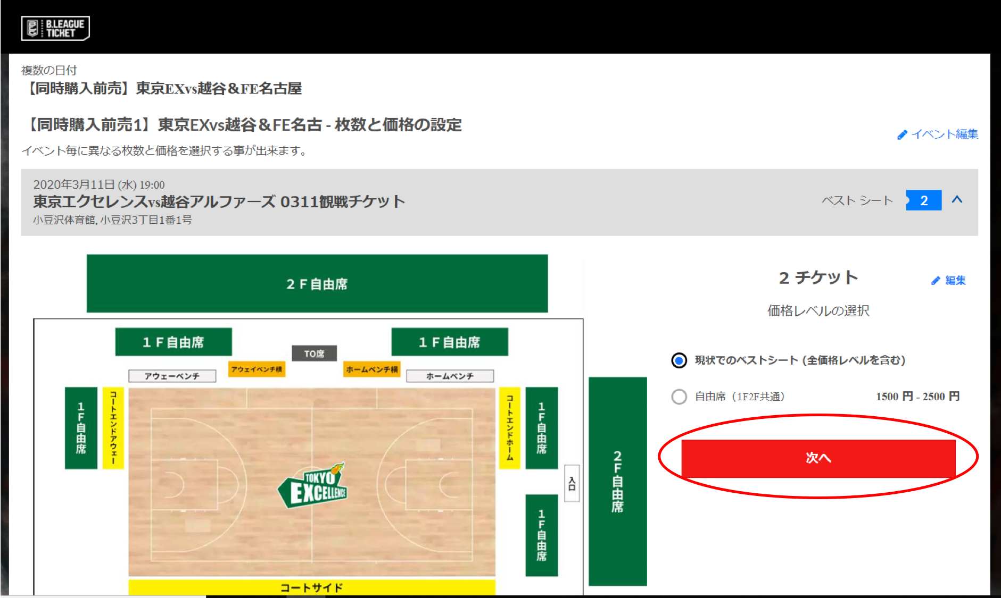
Task: Open the イベント編集 link
Action: 945,134
